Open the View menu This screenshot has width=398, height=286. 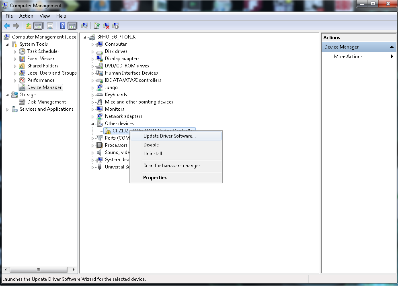pyautogui.click(x=45, y=16)
